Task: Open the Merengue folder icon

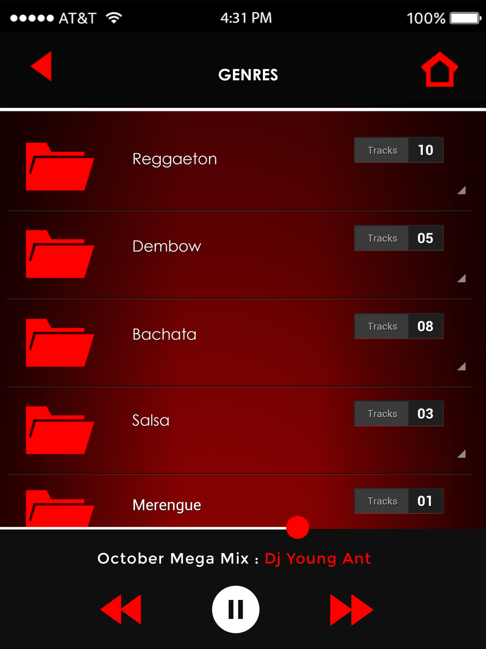Action: 60,508
